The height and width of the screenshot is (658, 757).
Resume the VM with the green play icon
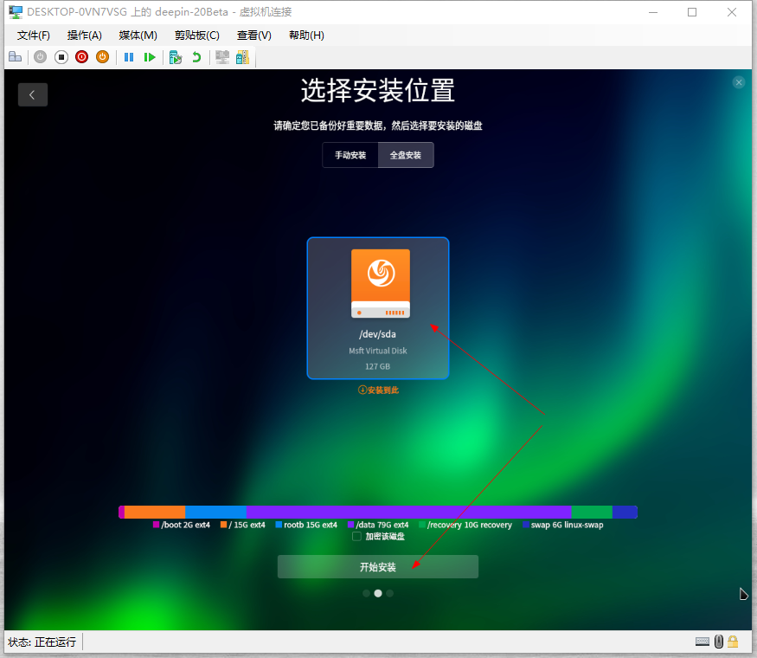149,56
